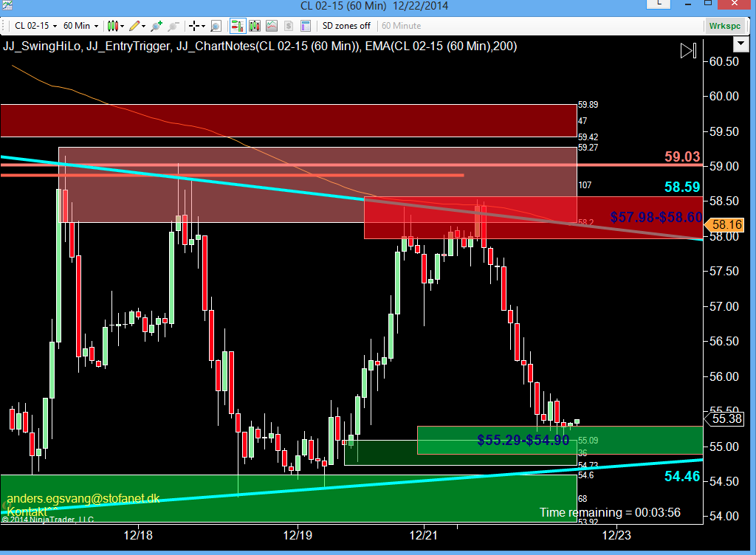Open the CL 02-15 instrument dropdown
This screenshot has height=555, width=756.
[x=35, y=26]
